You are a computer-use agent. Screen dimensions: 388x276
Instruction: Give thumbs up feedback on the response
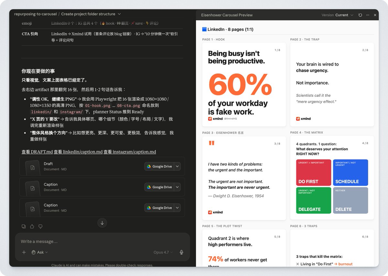[32, 226]
